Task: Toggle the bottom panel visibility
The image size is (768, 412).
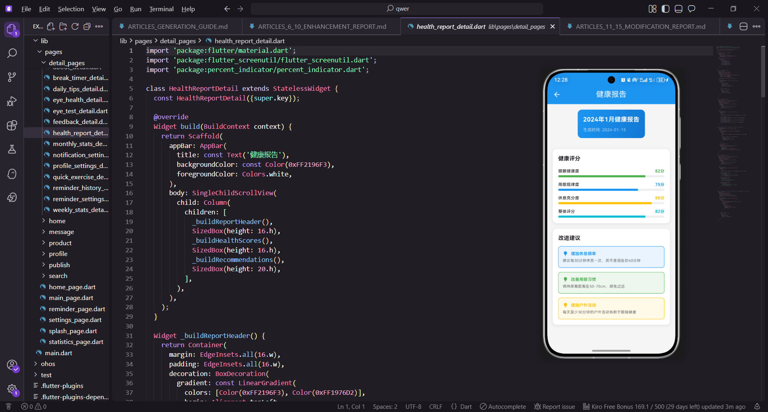Action: pyautogui.click(x=678, y=9)
